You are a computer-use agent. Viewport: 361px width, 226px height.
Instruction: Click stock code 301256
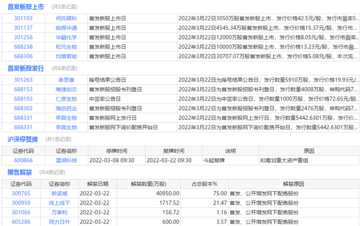23,37
